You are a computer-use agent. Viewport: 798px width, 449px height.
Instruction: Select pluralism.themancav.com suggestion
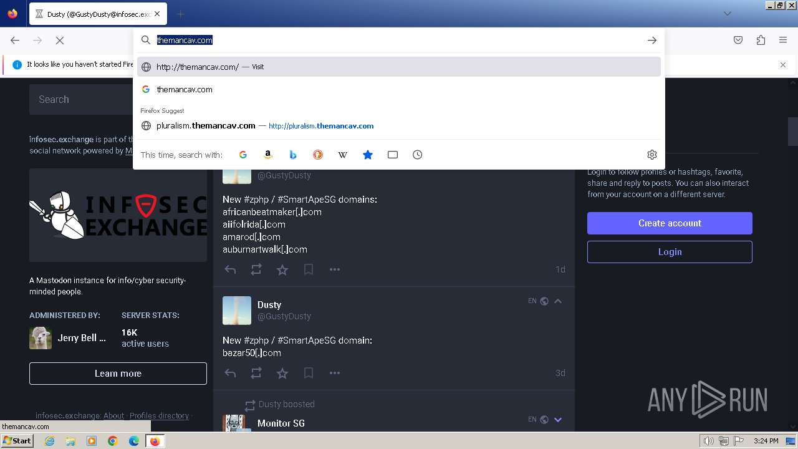[x=399, y=125]
